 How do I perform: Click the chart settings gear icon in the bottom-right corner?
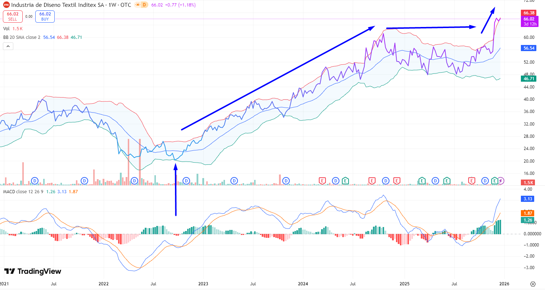(533, 284)
